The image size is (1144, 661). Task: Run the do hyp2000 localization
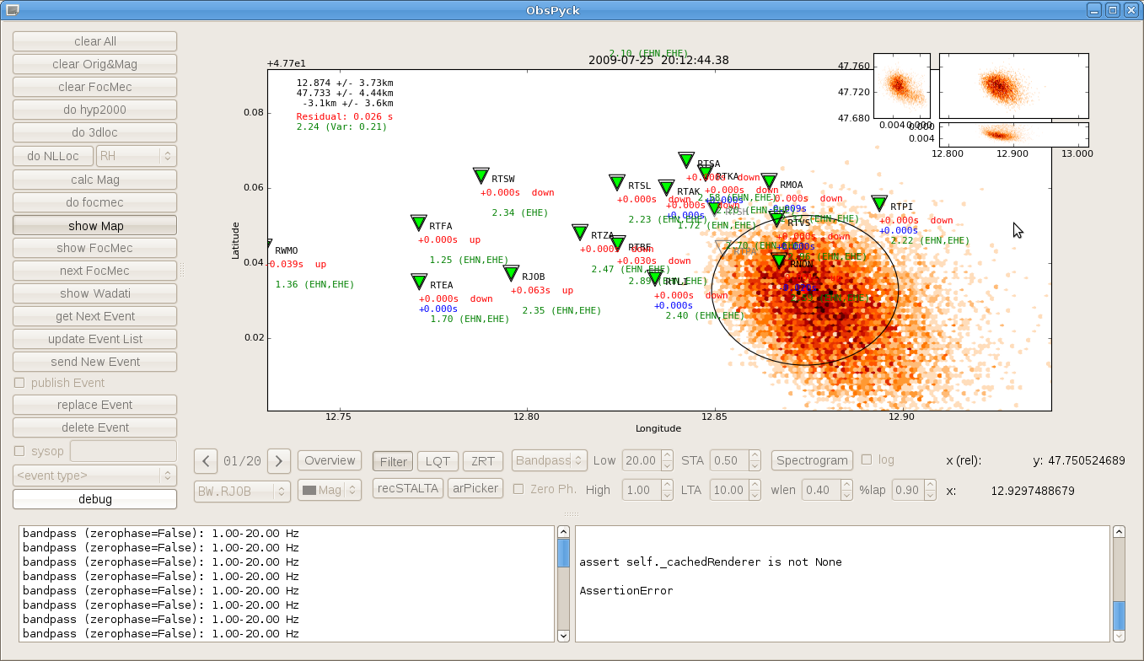[x=94, y=109]
